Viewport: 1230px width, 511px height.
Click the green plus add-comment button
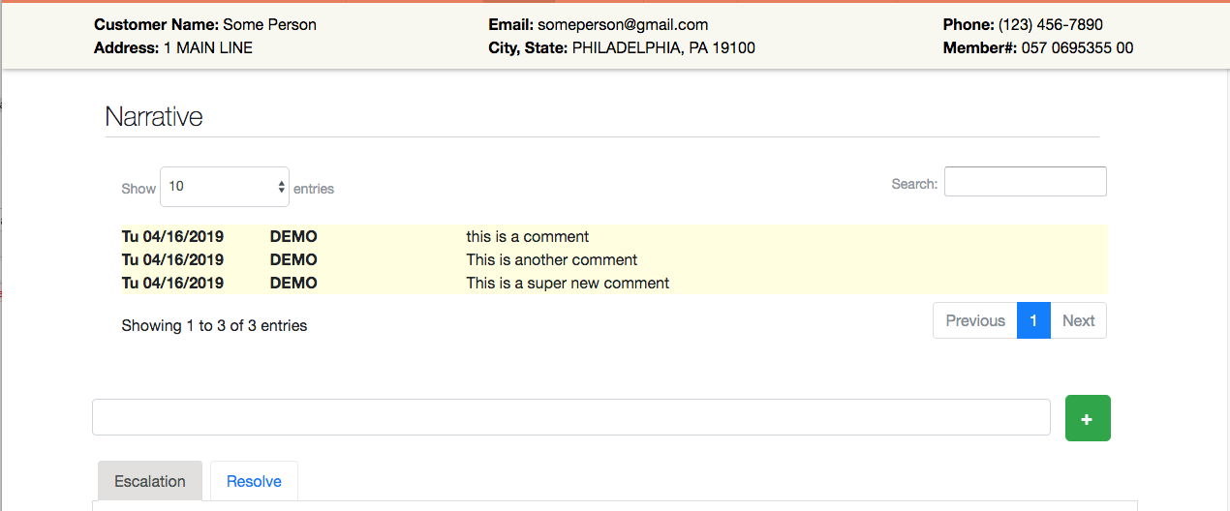click(x=1087, y=418)
